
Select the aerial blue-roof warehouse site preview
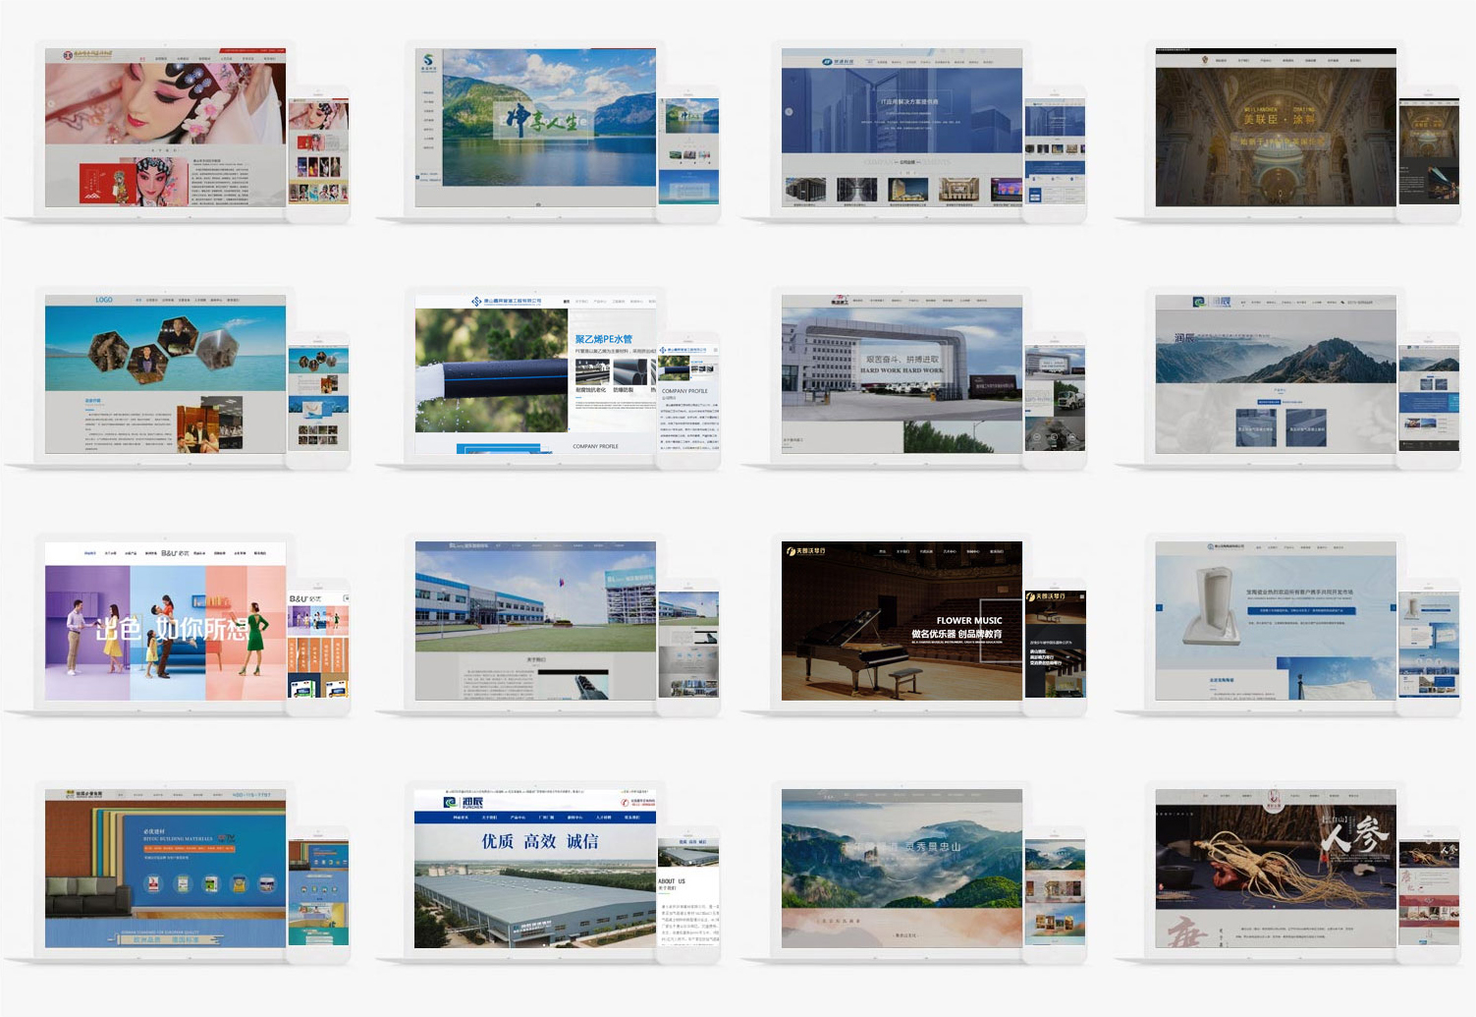point(535,869)
